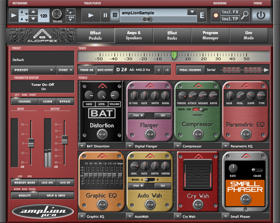This screenshot has height=223, width=280.
Task: Open the Small Phaser pedal slot dropdown
Action: click(226, 216)
